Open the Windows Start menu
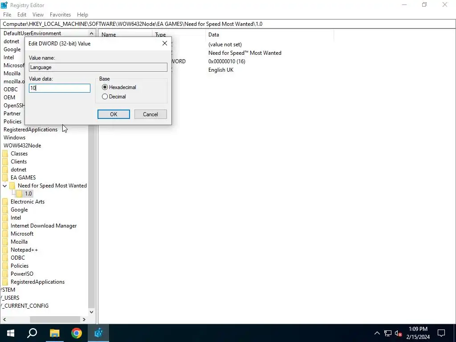456x342 pixels. (x=11, y=333)
